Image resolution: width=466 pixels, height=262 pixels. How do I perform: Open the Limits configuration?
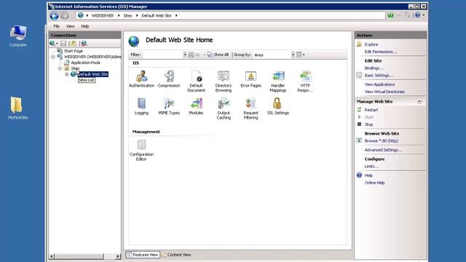coord(371,167)
